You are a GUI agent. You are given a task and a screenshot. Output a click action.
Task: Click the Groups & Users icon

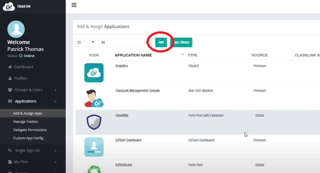[x=10, y=90]
